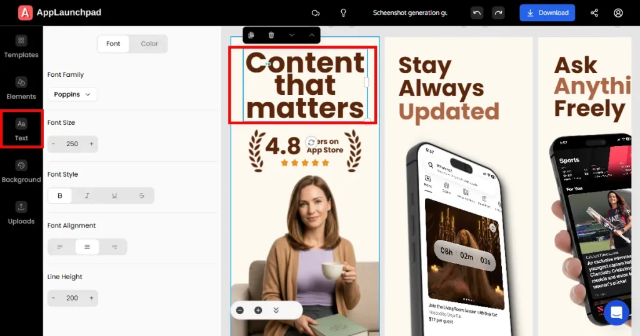
Task: Switch to the Color tab
Action: [x=149, y=44]
